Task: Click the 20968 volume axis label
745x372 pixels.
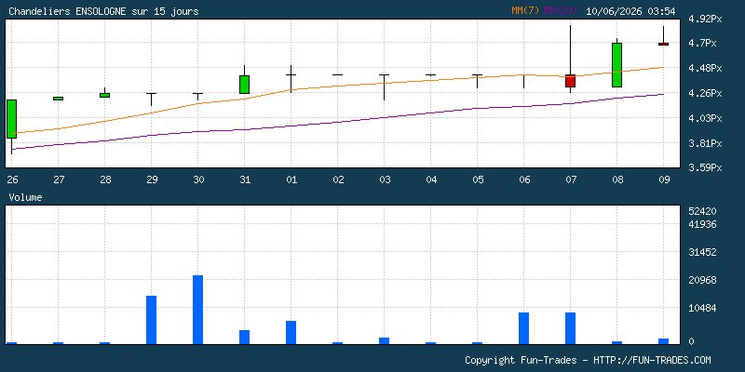Action: coord(703,280)
